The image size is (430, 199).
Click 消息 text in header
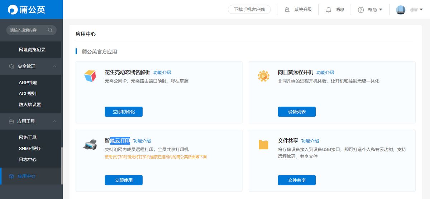click(x=340, y=10)
